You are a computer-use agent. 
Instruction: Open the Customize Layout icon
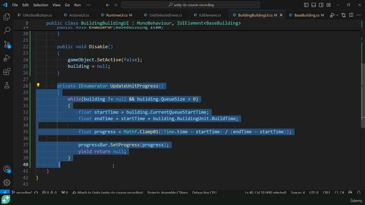pyautogui.click(x=328, y=5)
